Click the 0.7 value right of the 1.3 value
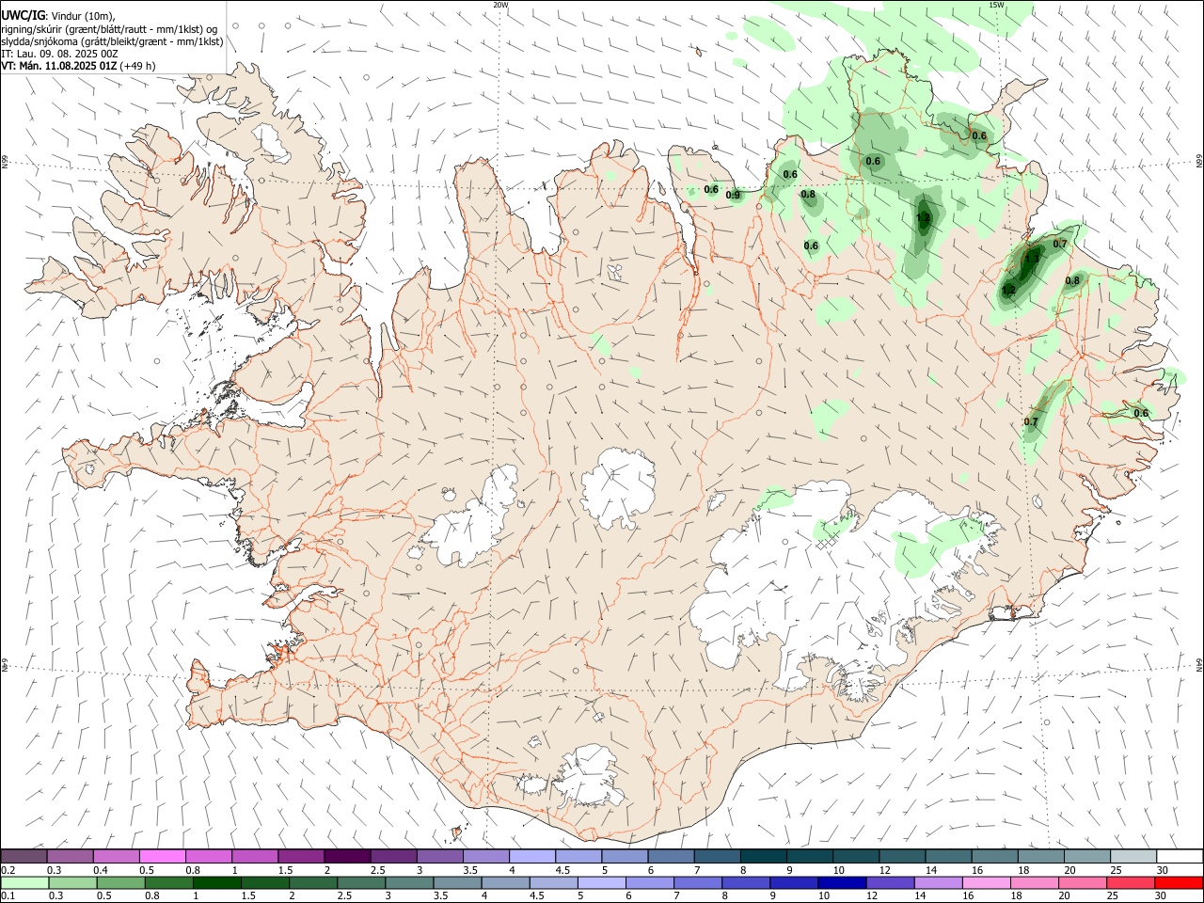The image size is (1204, 903). tap(1060, 245)
